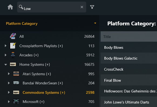Click the Microsoft Xbox icon

tap(16, 102)
